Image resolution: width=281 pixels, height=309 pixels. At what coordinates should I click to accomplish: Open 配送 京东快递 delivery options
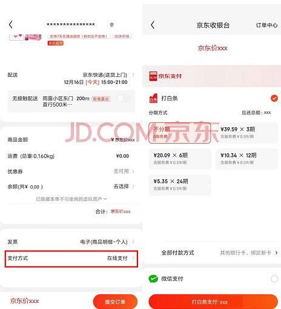[71, 78]
